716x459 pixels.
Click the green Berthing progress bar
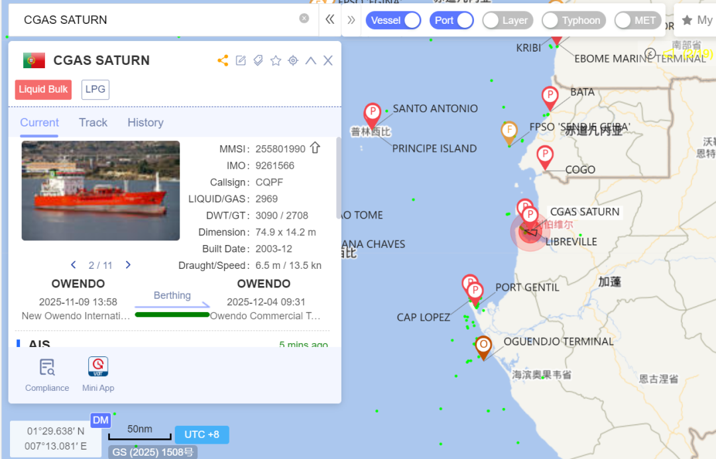[172, 314]
